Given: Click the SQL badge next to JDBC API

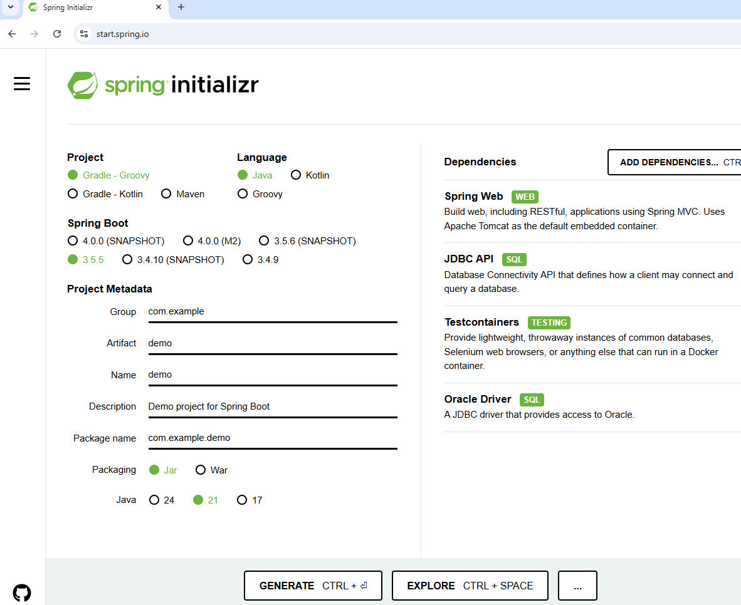Looking at the screenshot, I should coord(514,259).
